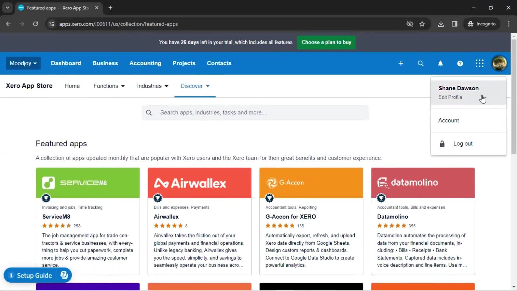The width and height of the screenshot is (517, 291).
Task: Click 'Bills and expenses, Payments' category text
Action: [x=181, y=207]
